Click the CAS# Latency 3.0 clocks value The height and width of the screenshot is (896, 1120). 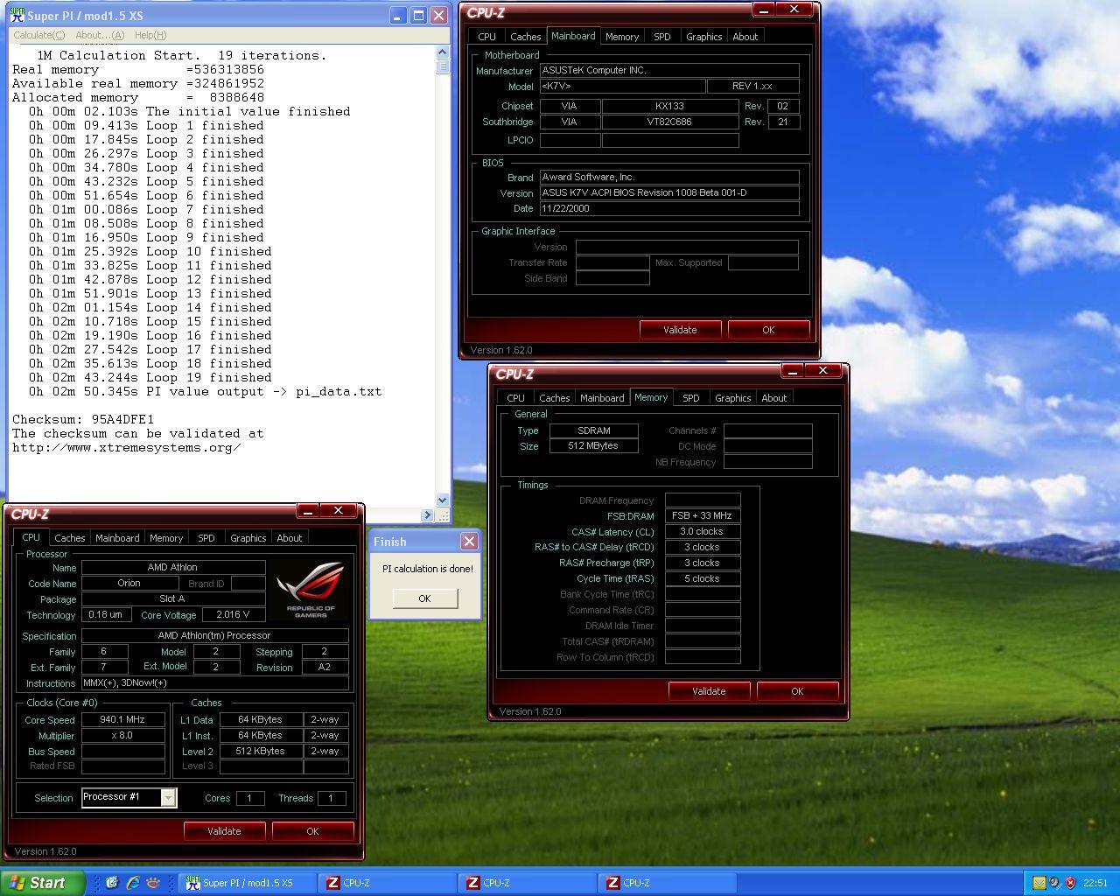tap(703, 532)
